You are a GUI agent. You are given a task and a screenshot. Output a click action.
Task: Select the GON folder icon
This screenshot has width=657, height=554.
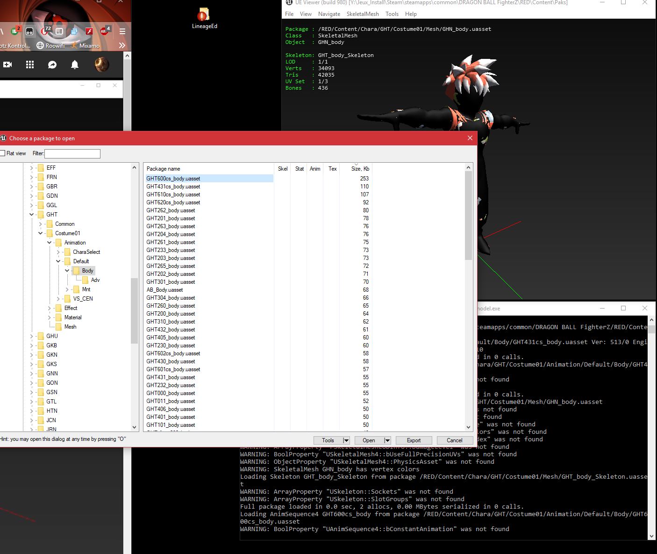41,382
